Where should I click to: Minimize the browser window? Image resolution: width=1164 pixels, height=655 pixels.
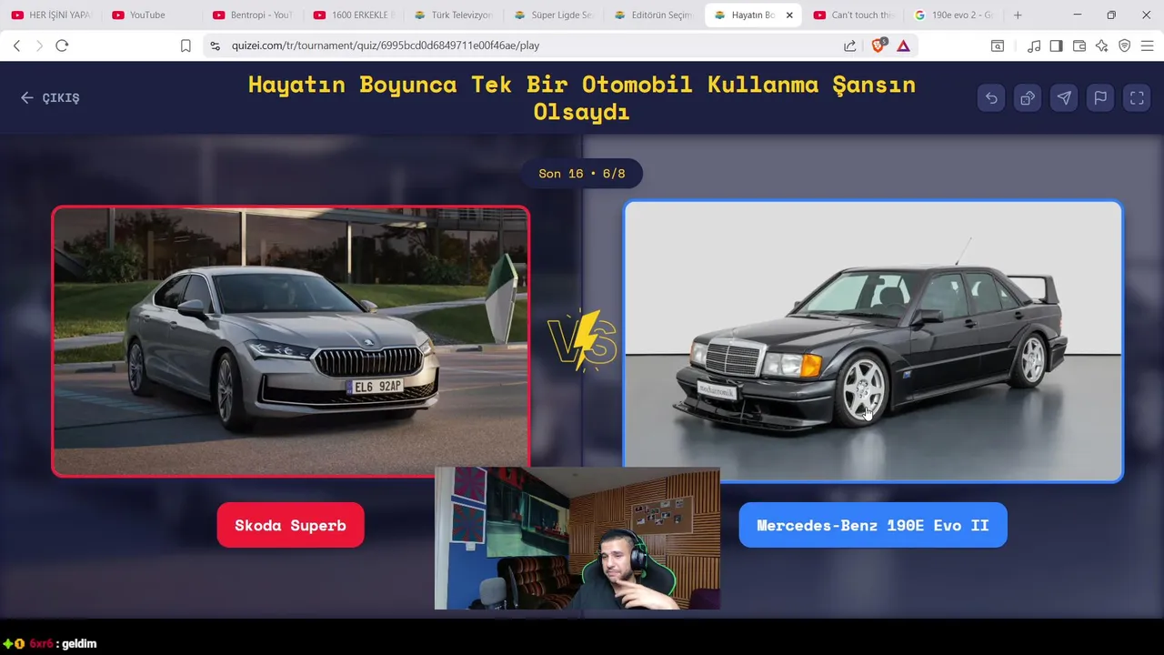tap(1077, 15)
